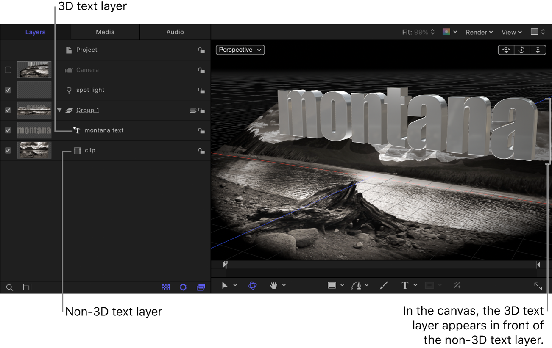Click the gear icon below the Layers list
The height and width of the screenshot is (348, 552).
(x=183, y=287)
